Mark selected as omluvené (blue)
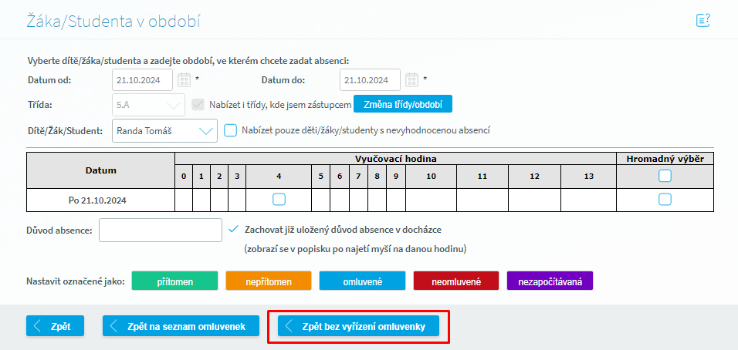Image resolution: width=738 pixels, height=350 pixels. [362, 281]
